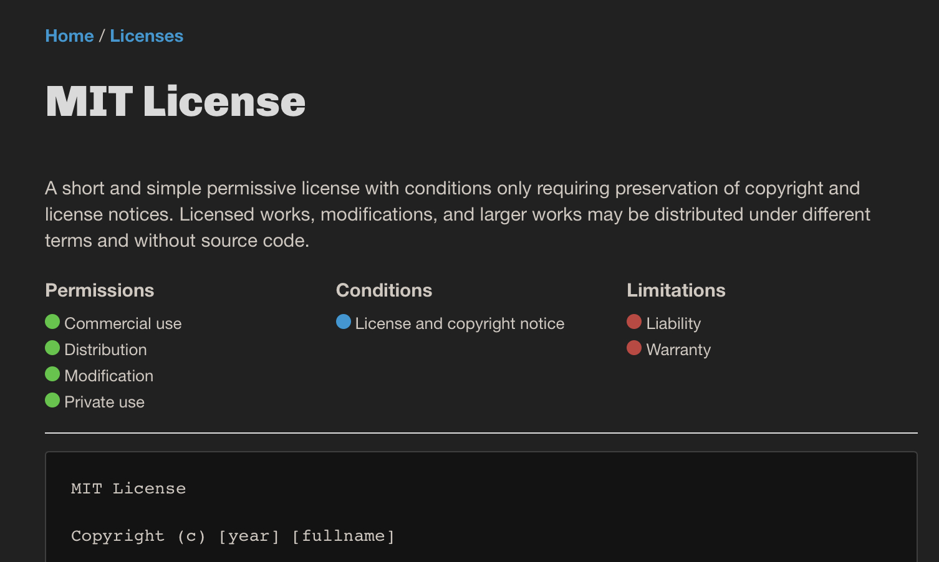Click the Commercial use permission label
The height and width of the screenshot is (562, 939).
pyautogui.click(x=123, y=324)
